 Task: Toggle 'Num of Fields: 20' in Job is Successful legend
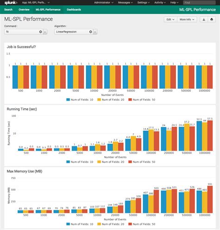(x=111, y=100)
